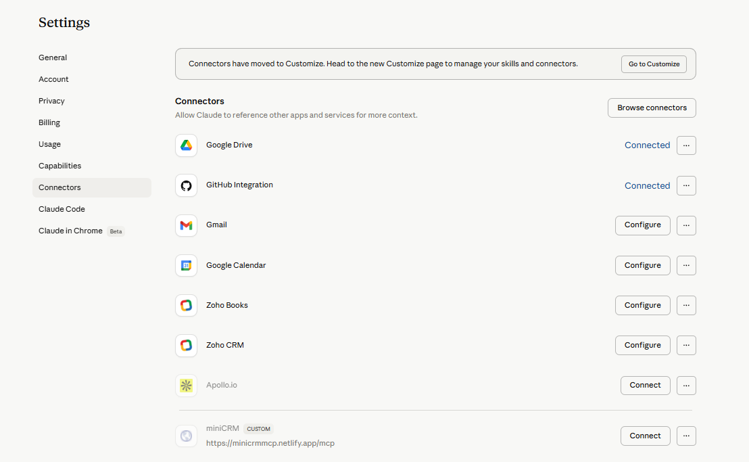749x462 pixels.
Task: Open the Claude Code settings tab
Action: coord(62,208)
